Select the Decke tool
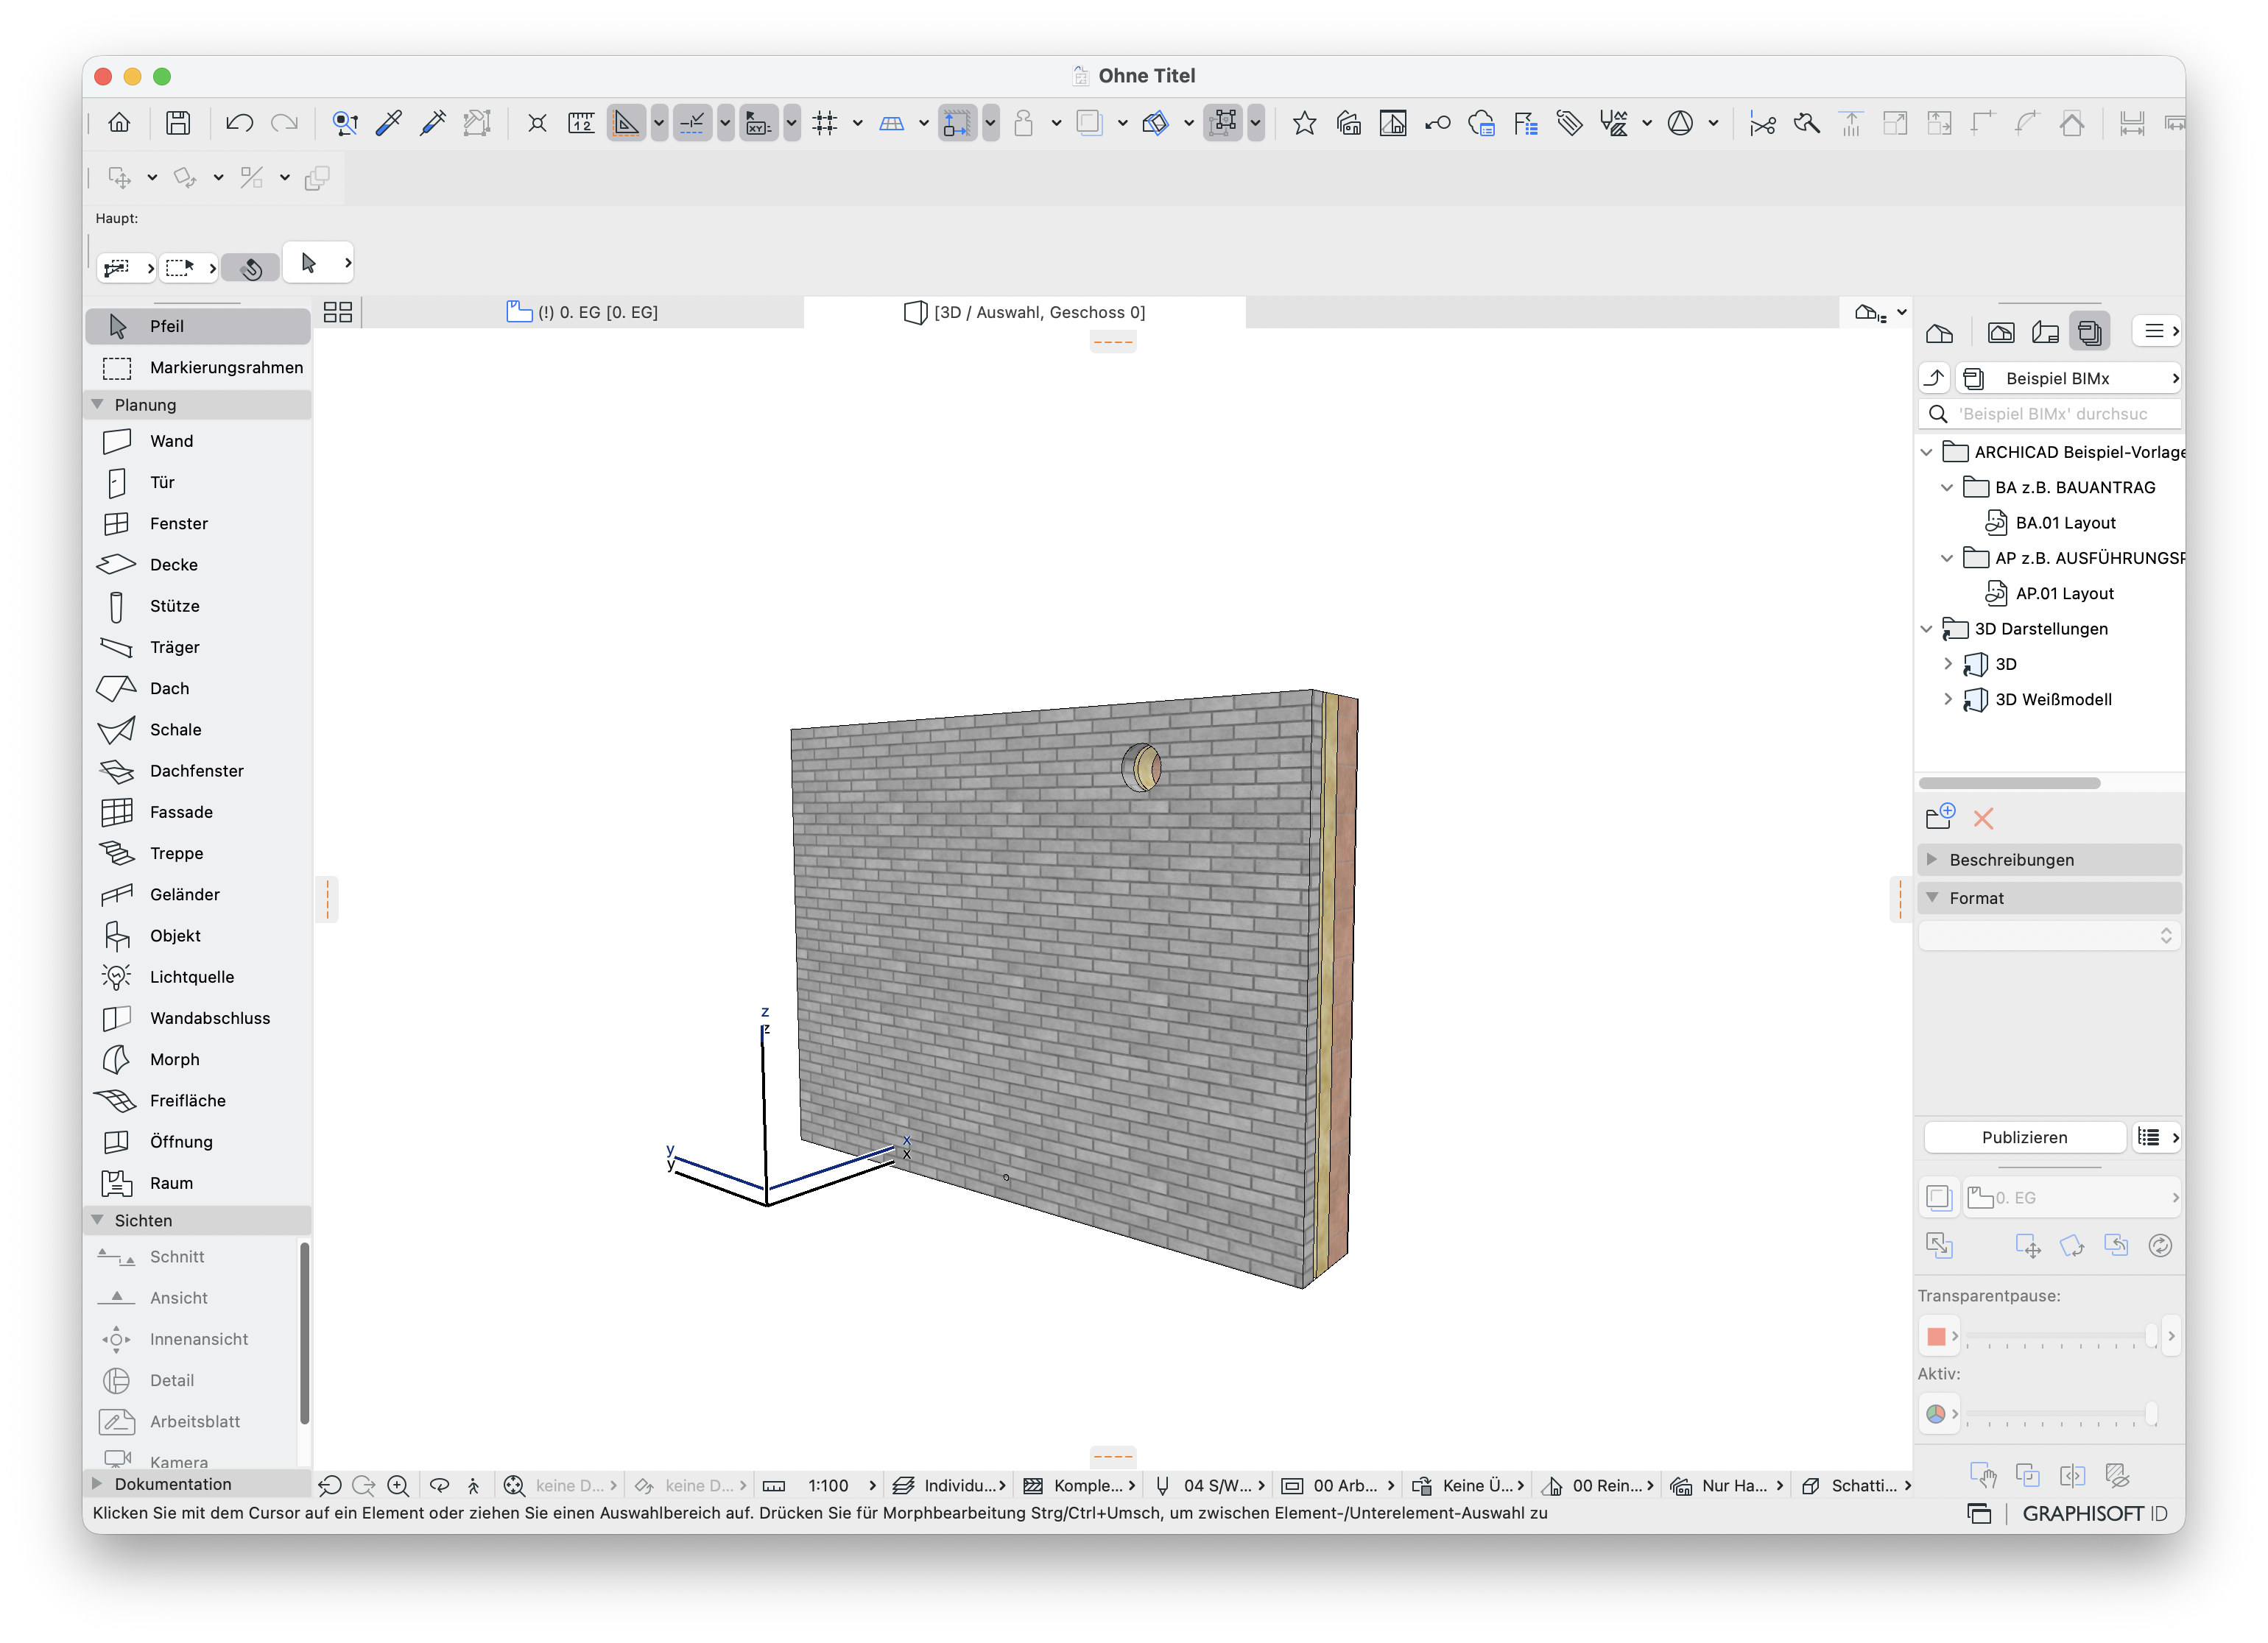The image size is (2268, 1643). tap(197, 565)
